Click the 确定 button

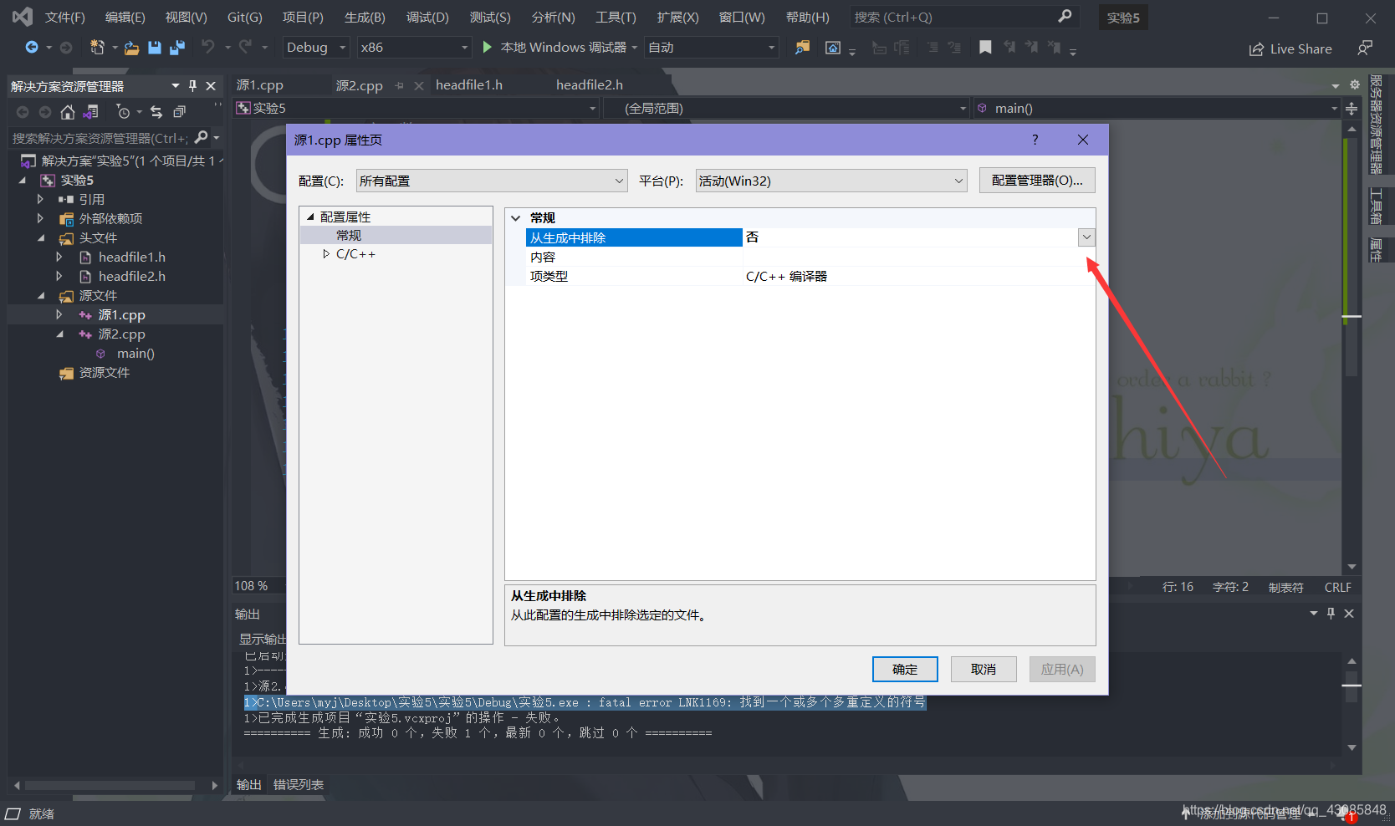coord(905,670)
